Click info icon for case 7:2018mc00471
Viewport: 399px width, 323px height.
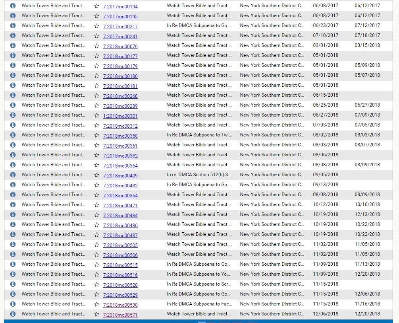(13, 204)
